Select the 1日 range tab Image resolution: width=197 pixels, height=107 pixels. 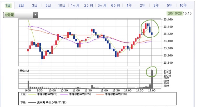point(8,6)
